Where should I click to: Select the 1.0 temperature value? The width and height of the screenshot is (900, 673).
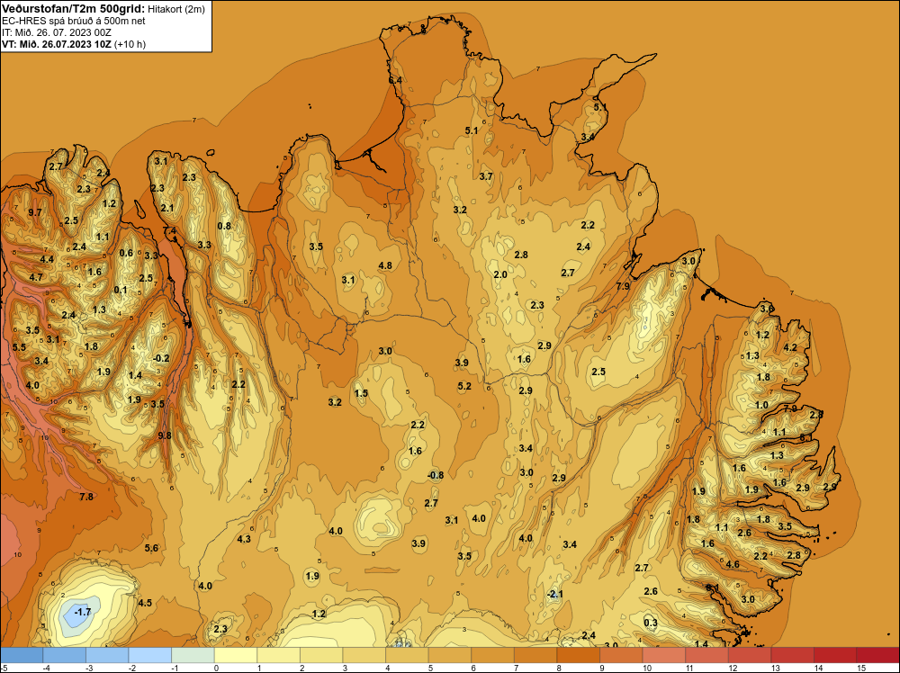point(761,405)
